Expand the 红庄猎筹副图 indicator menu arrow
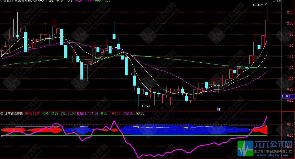295x159 pixels. [2, 113]
